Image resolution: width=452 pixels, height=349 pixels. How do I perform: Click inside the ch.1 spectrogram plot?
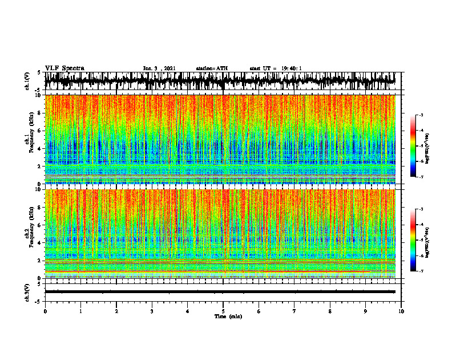click(x=220, y=139)
